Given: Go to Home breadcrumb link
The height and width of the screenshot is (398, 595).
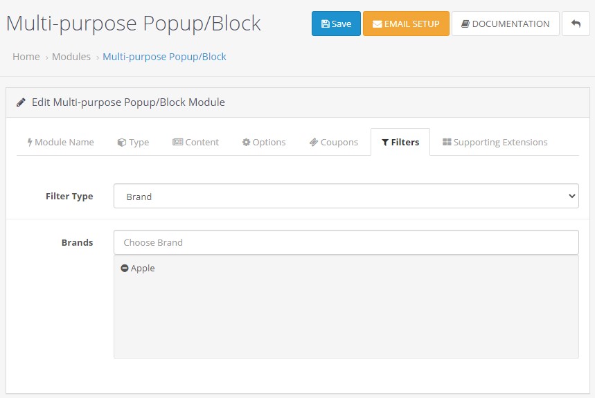Looking at the screenshot, I should coord(26,57).
